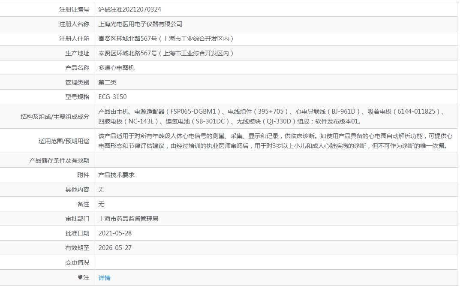Click the 变更情况 row label

click(x=77, y=262)
